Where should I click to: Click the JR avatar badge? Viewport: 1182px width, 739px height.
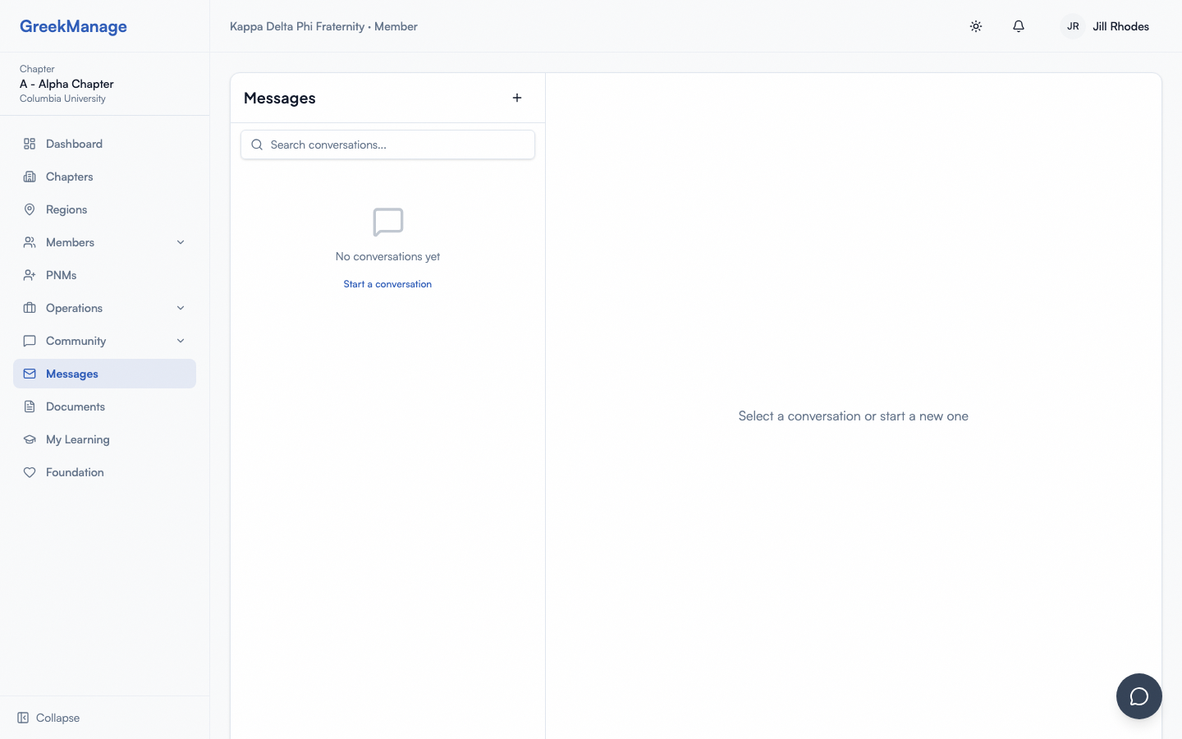tap(1073, 26)
